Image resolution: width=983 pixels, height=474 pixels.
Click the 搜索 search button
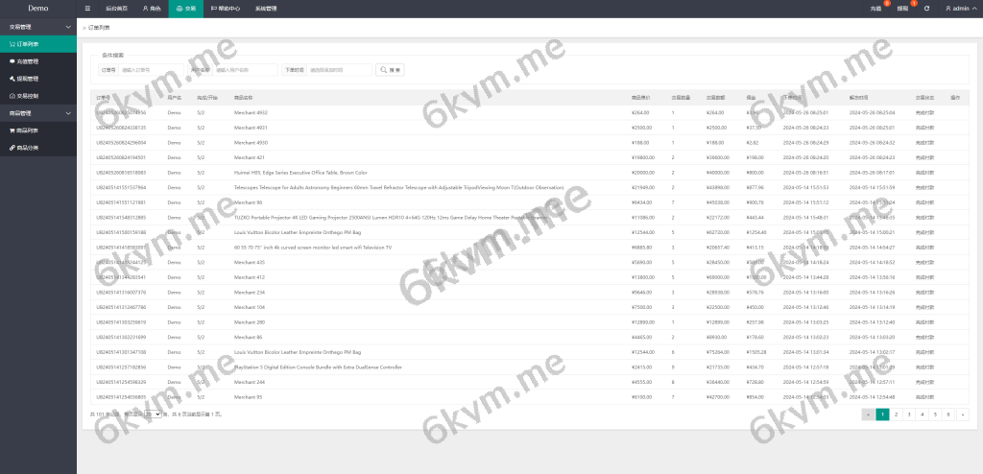pyautogui.click(x=390, y=70)
